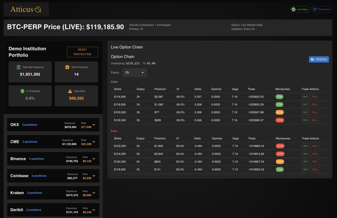Click the Binance 2 positions link
Screen dimensions: 337x218
tap(36, 159)
